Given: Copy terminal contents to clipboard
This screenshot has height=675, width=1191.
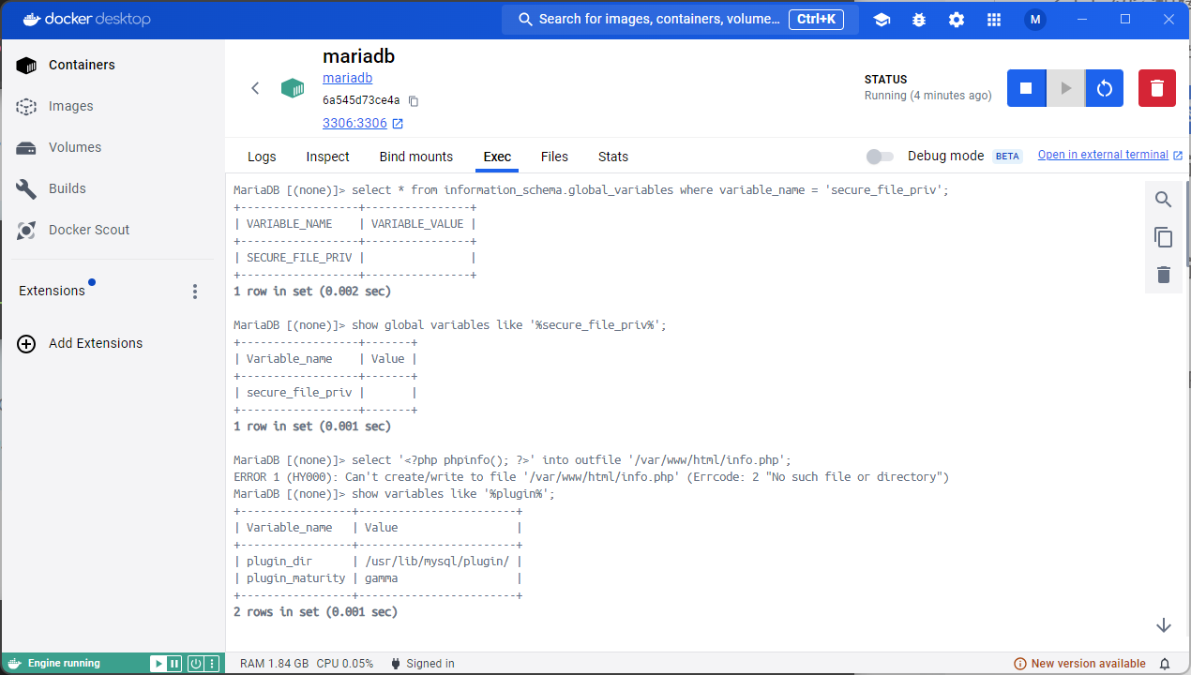Looking at the screenshot, I should 1164,237.
